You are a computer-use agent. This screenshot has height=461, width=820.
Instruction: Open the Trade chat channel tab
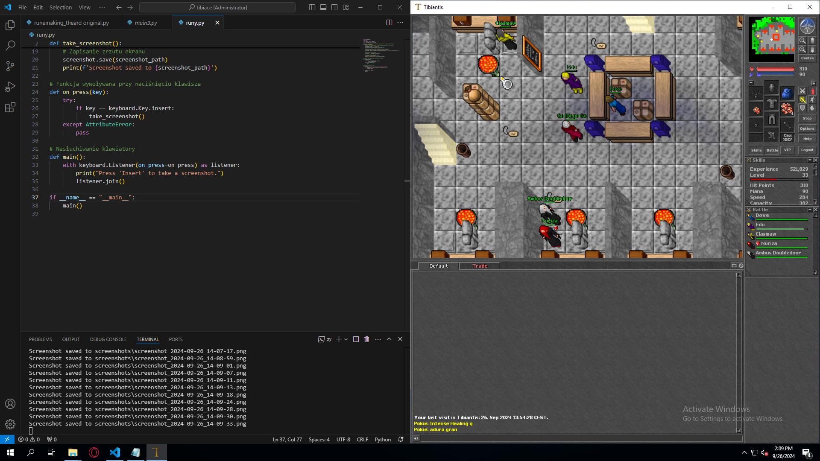(x=480, y=266)
